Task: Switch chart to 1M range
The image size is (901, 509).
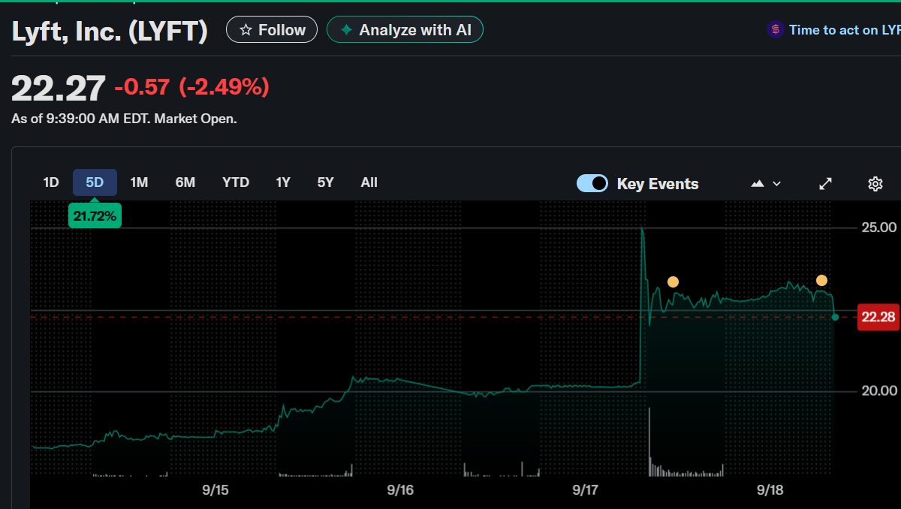Action: click(139, 182)
